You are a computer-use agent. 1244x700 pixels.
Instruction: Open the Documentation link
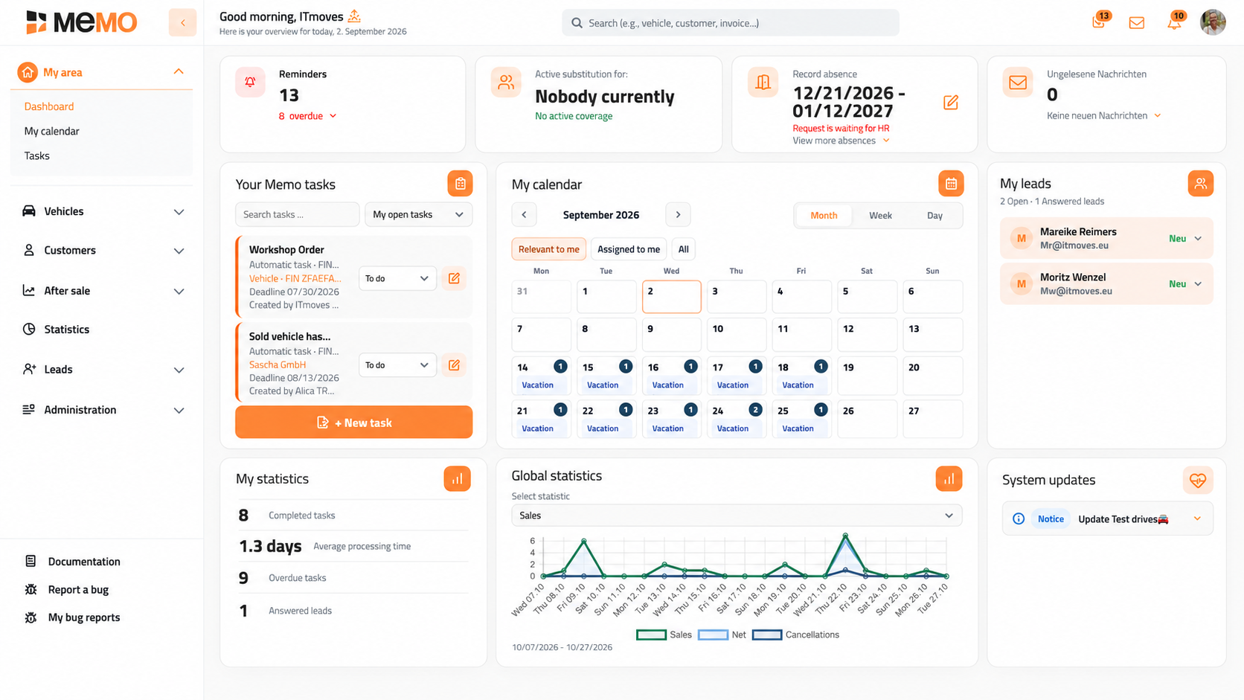83,562
